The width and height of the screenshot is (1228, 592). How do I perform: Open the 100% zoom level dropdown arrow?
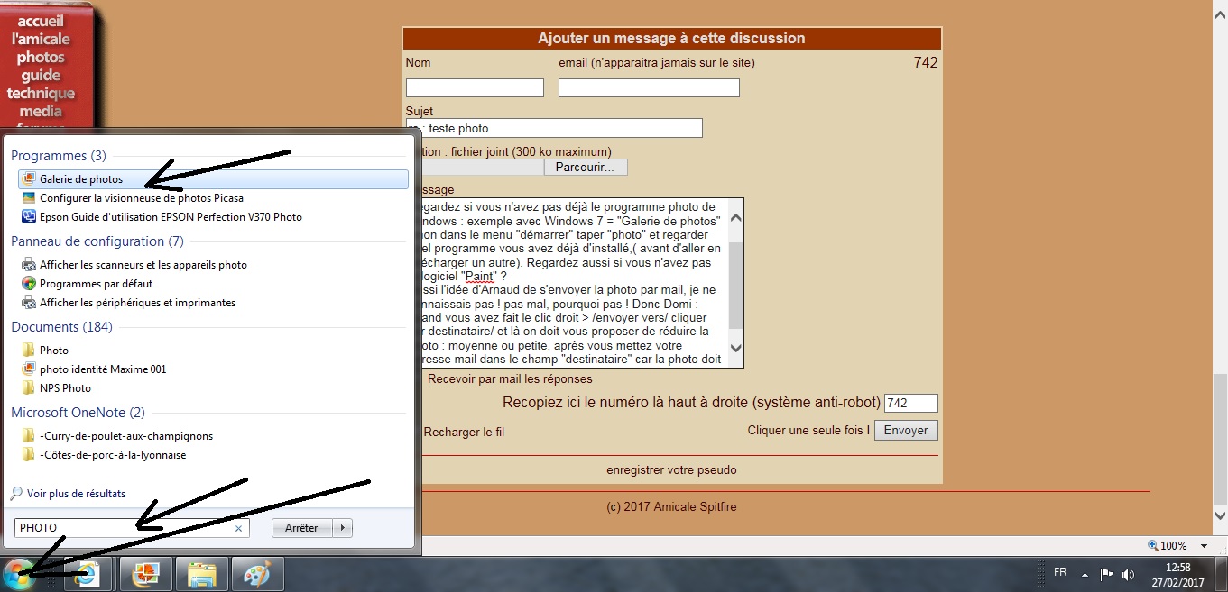pos(1204,546)
